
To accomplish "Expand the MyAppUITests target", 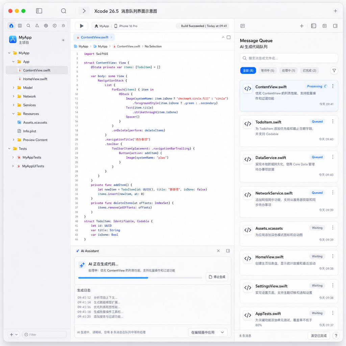I will [13, 166].
